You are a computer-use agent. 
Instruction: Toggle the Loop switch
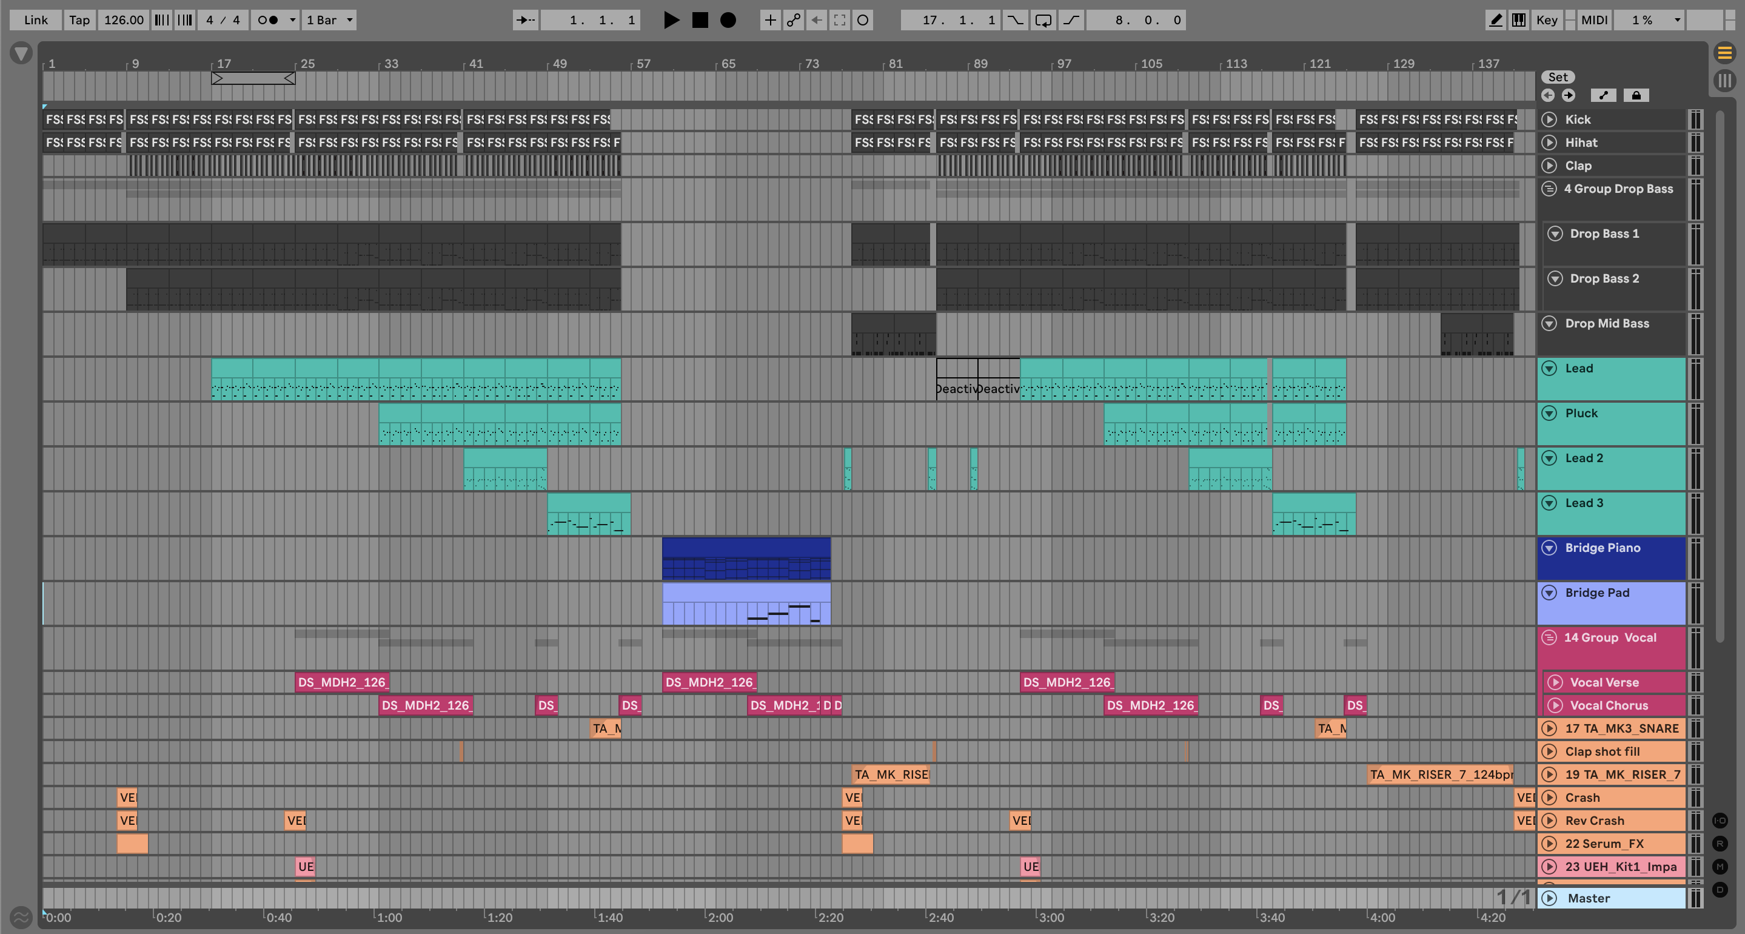click(x=1043, y=21)
